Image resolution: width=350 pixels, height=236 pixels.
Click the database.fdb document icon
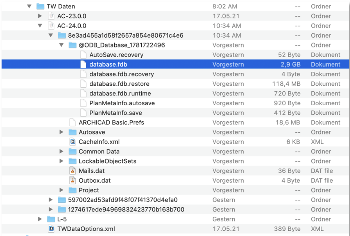coord(83,64)
